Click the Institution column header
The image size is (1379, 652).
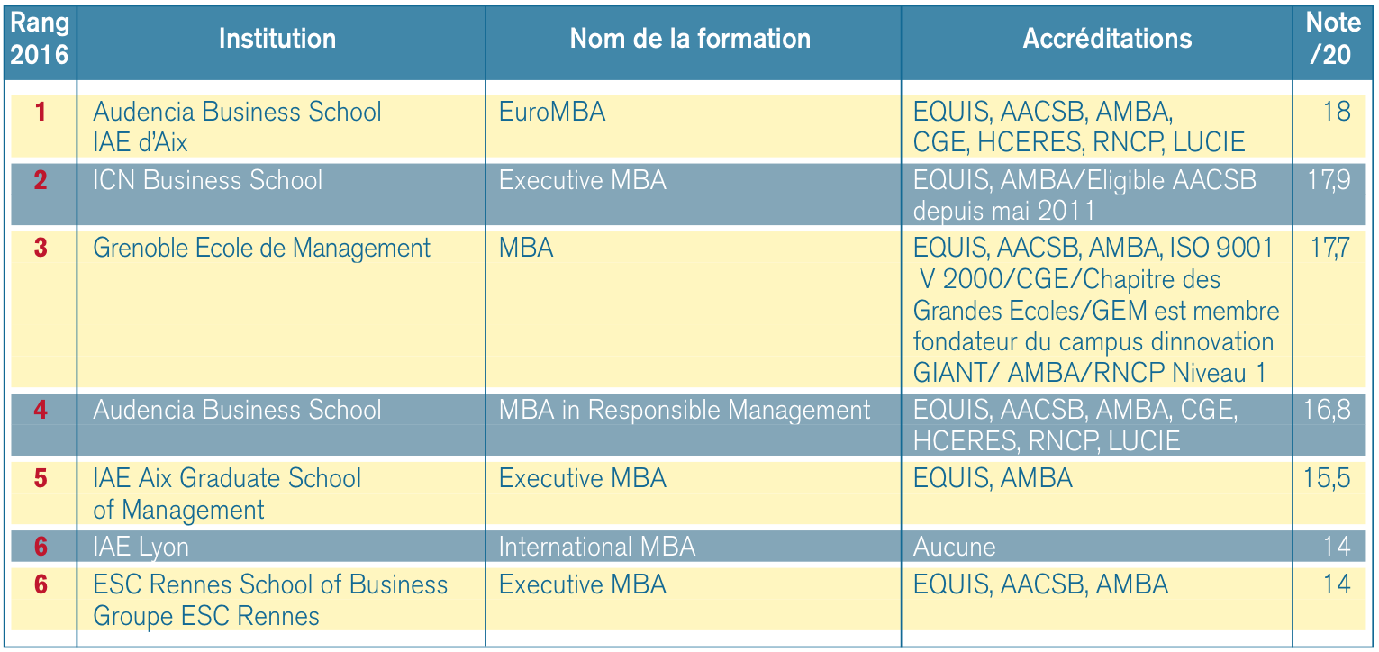tap(277, 39)
